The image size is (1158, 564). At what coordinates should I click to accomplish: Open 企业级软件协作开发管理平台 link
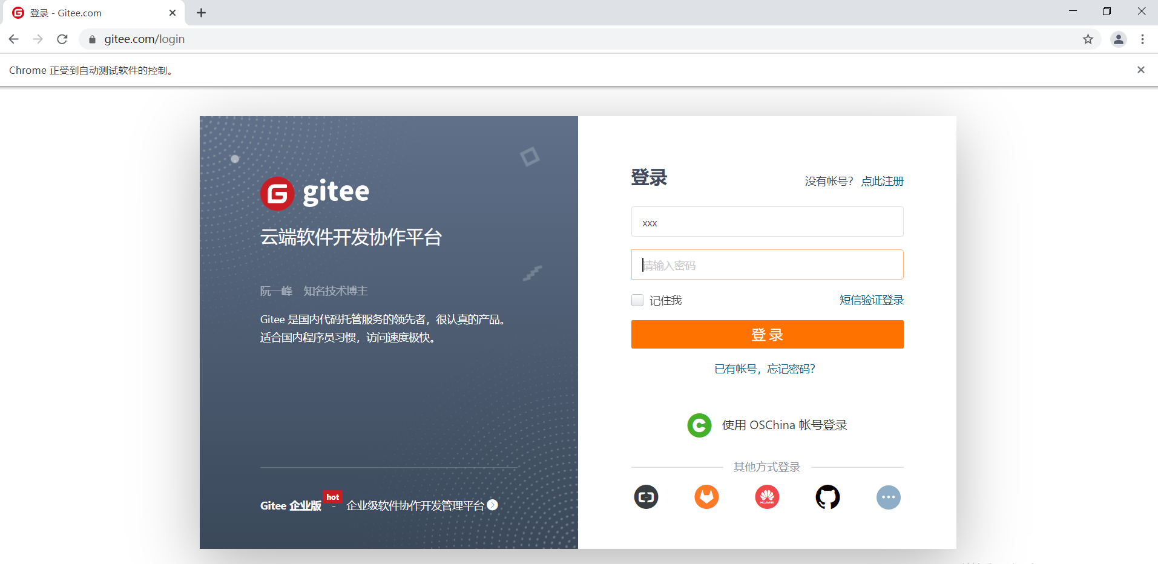(415, 506)
